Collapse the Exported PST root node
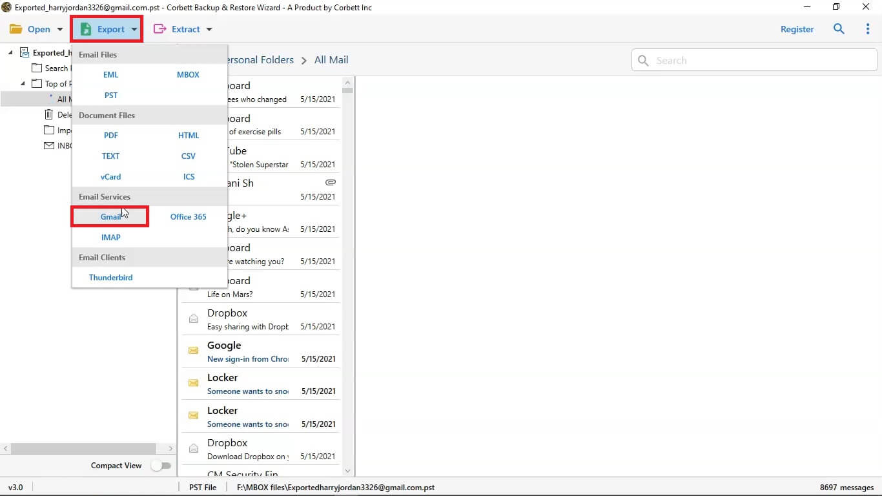 coord(10,53)
